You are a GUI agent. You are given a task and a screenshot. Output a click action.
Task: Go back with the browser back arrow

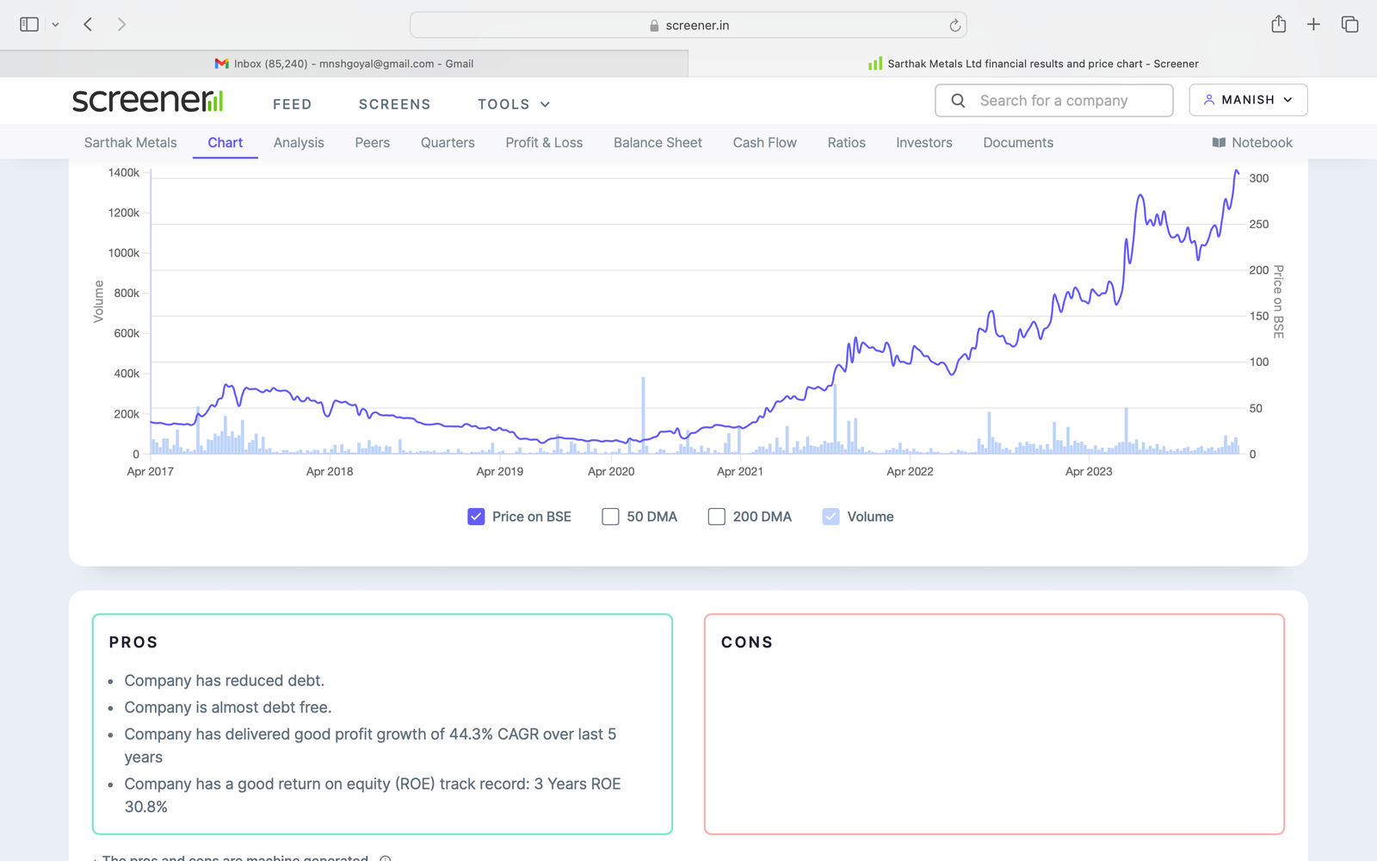click(88, 25)
